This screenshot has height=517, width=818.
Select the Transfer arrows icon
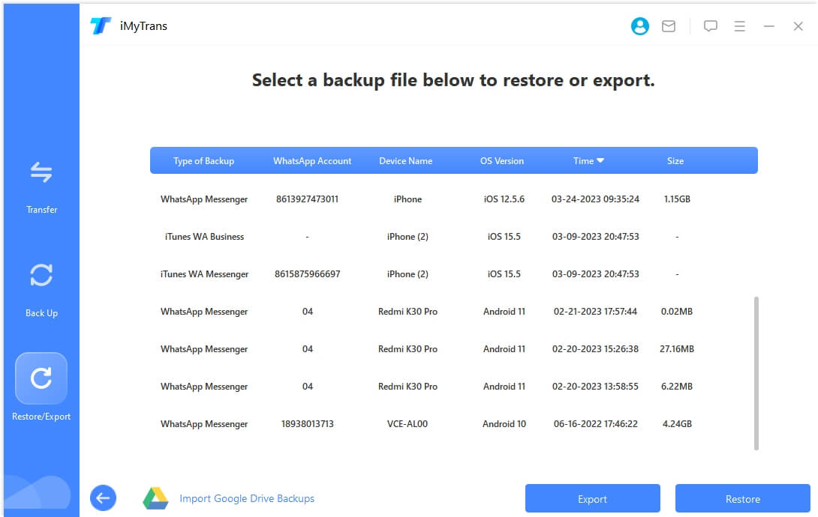[x=41, y=173]
